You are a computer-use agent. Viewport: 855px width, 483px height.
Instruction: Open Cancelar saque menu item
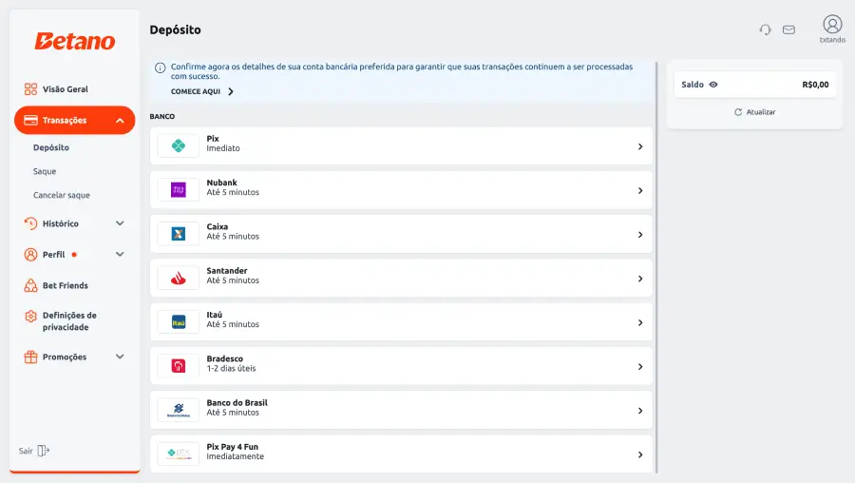62,195
